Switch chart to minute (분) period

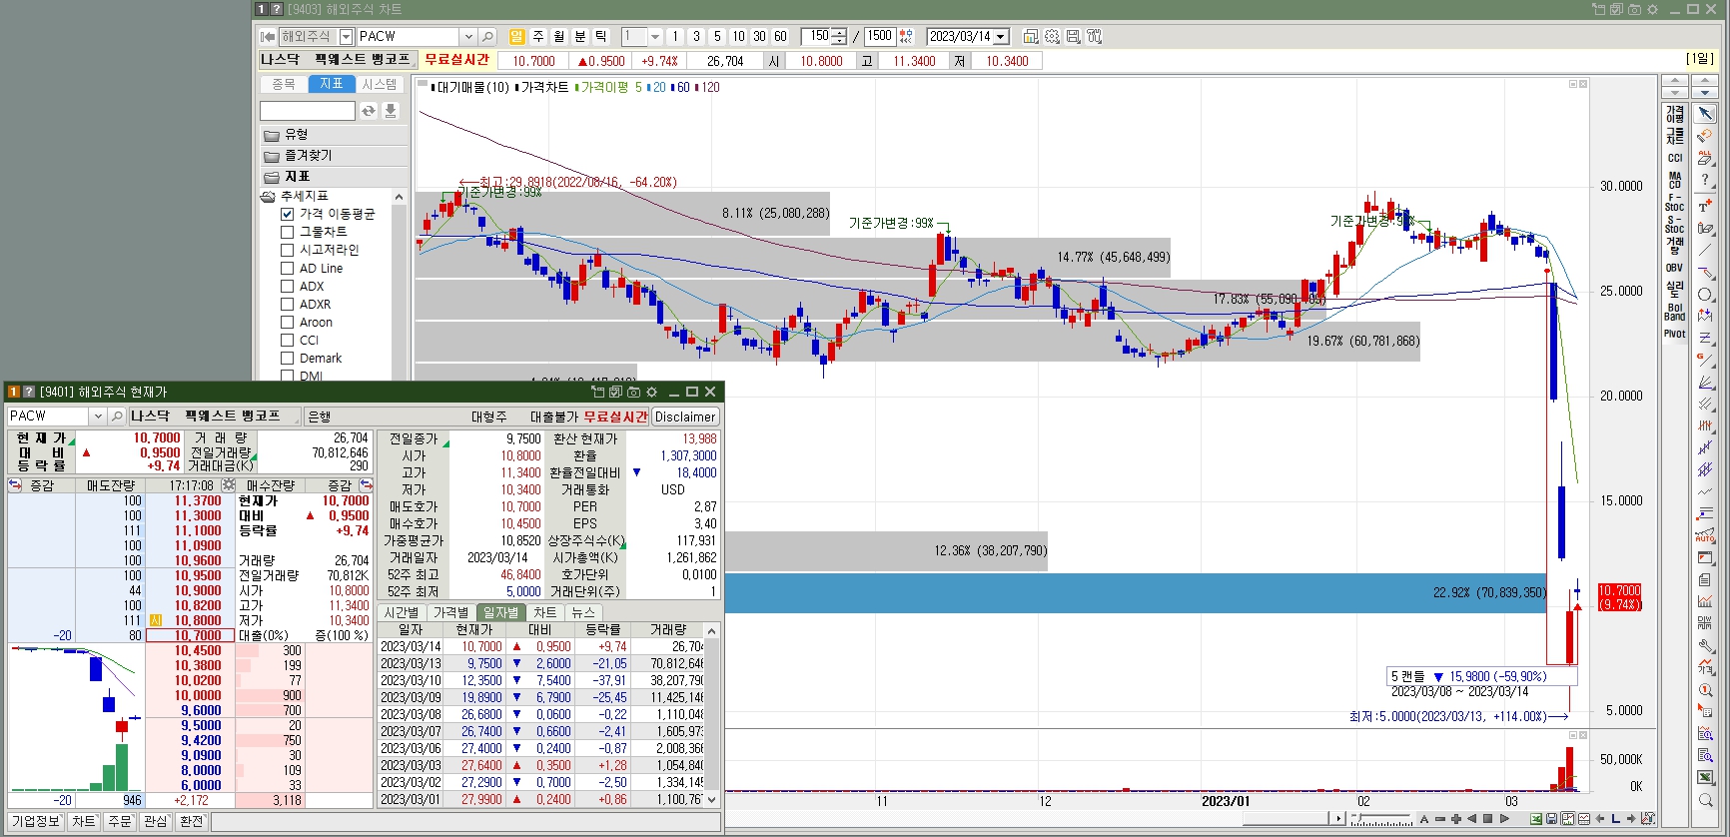579,36
